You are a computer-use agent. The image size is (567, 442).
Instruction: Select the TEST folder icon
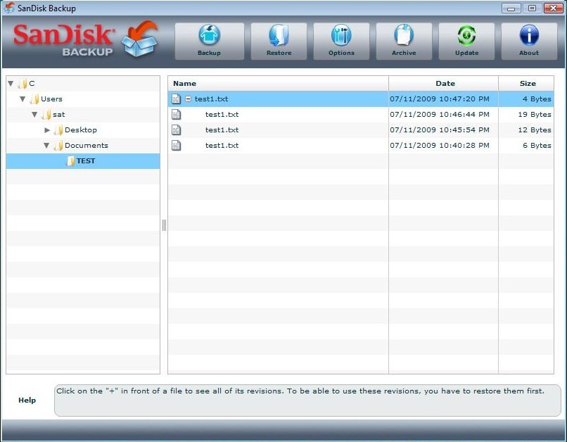[x=70, y=161]
